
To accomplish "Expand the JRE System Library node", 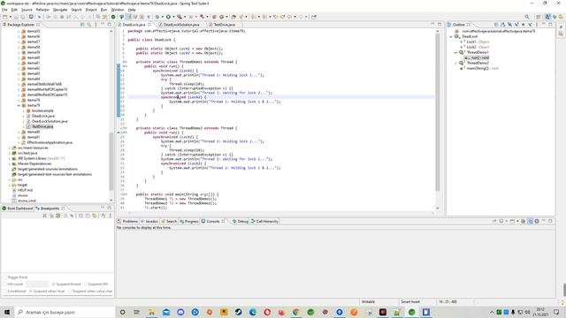I will tap(10, 158).
